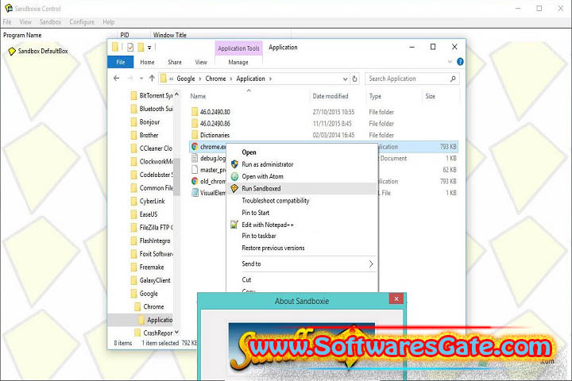572x381 pixels.
Task: Switch to the Explorer View ribbon tab
Action: tap(201, 63)
